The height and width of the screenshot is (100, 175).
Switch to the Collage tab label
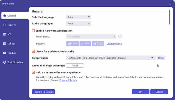(11, 44)
